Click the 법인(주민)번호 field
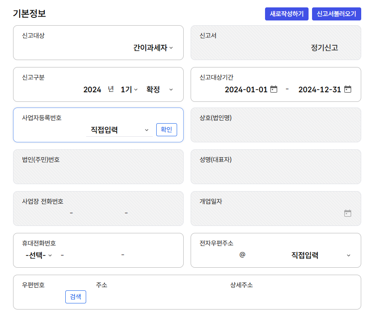366x313 pixels. [x=98, y=167]
